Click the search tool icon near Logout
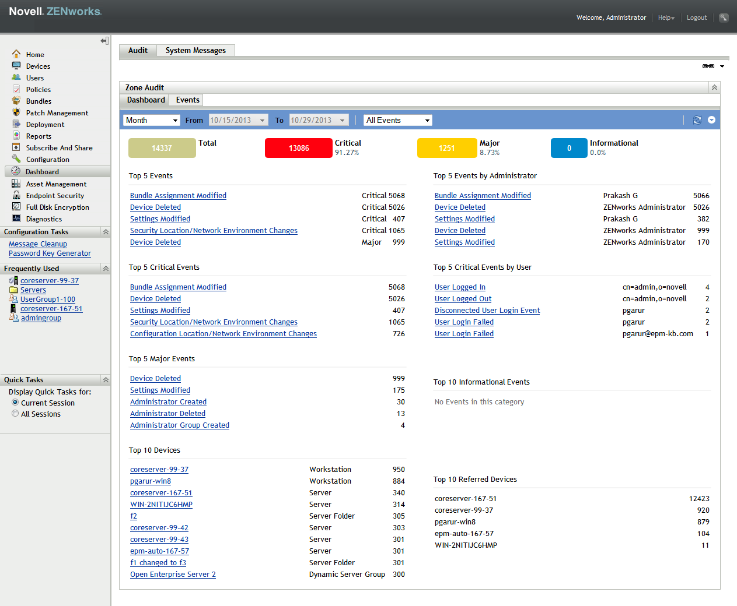This screenshot has width=737, height=606. pos(724,17)
